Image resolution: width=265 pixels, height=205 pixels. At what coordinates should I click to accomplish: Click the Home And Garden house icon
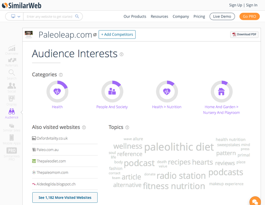[221, 91]
